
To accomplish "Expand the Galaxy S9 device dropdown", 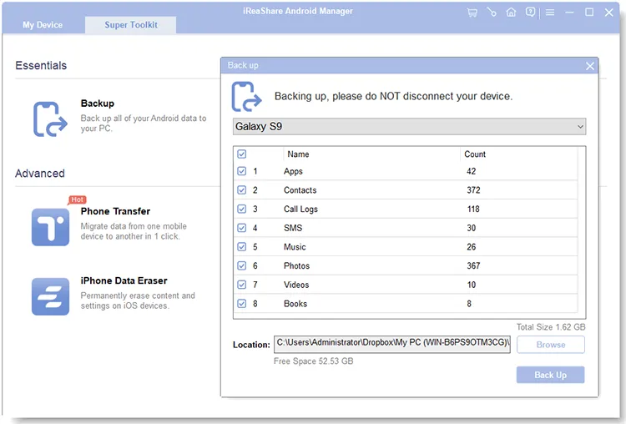I will tap(409, 127).
